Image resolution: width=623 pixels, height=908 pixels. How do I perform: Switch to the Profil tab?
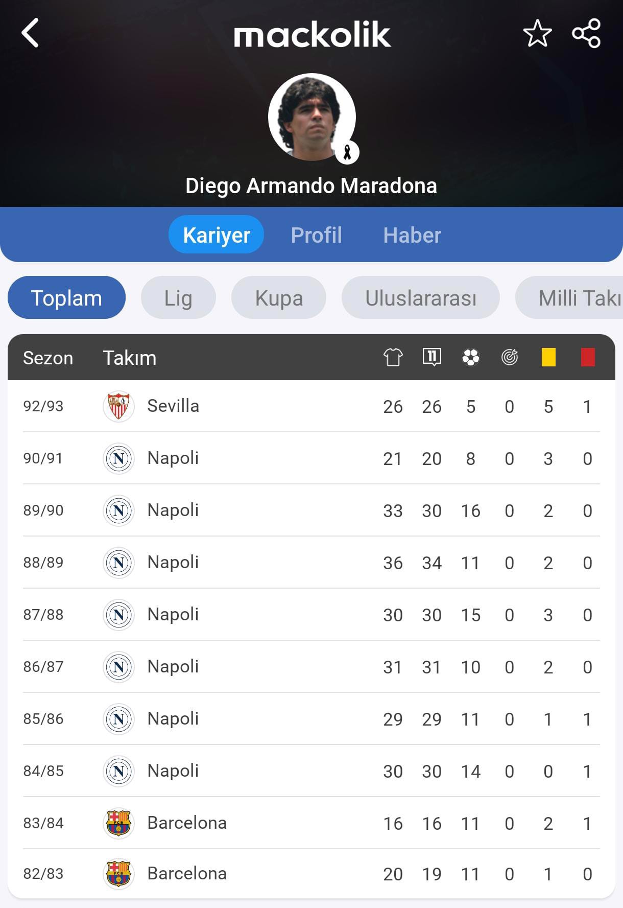[x=316, y=235]
